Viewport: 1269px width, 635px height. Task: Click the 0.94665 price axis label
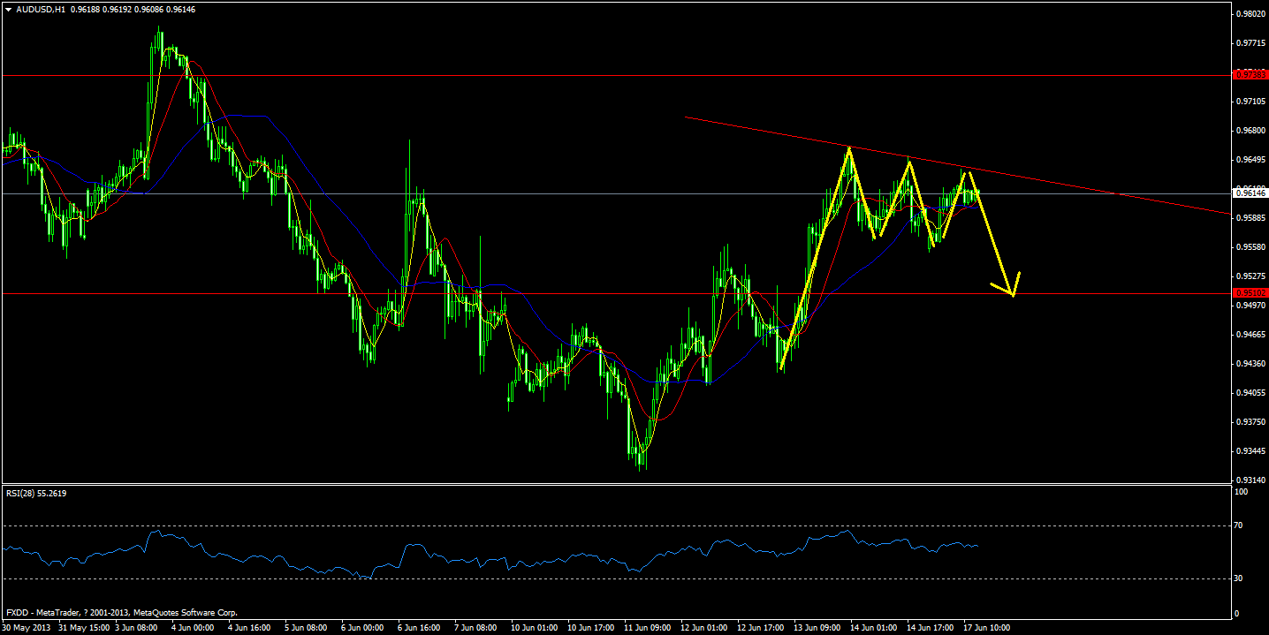1250,335
